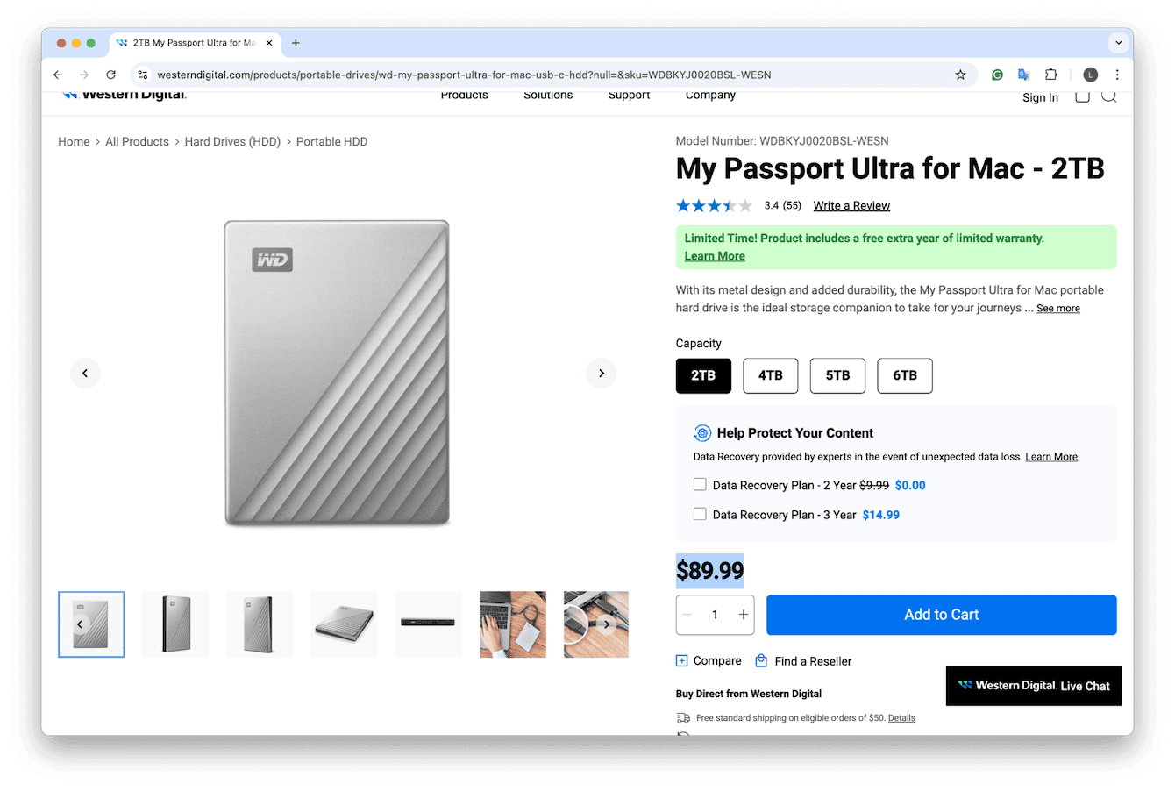Check the Data Recovery Plan - 3 Year option
This screenshot has width=1175, height=791.
click(699, 514)
